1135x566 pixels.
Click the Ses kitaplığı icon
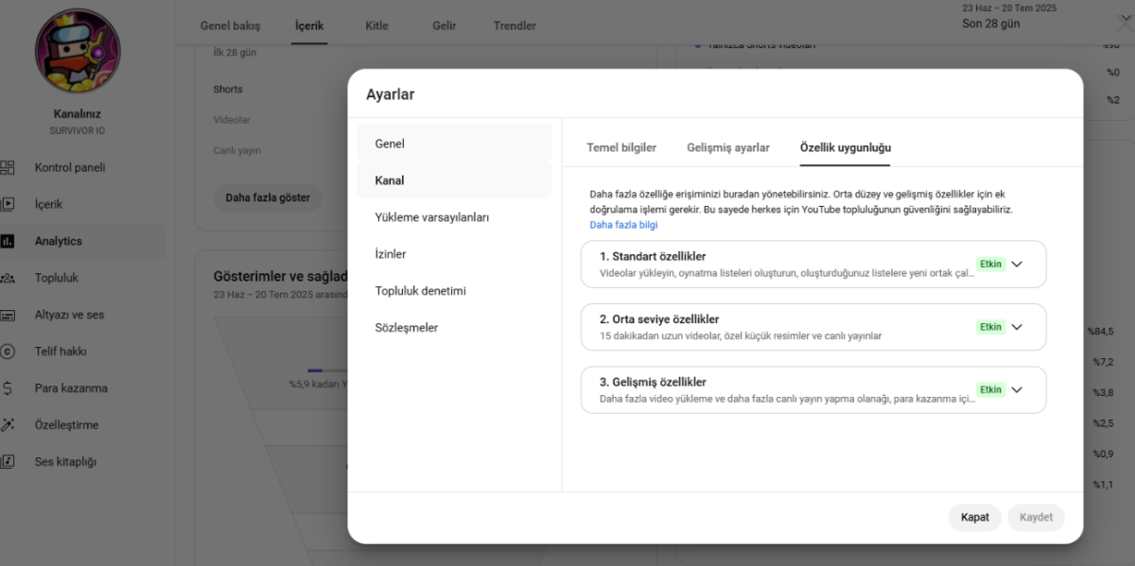pyautogui.click(x=8, y=462)
